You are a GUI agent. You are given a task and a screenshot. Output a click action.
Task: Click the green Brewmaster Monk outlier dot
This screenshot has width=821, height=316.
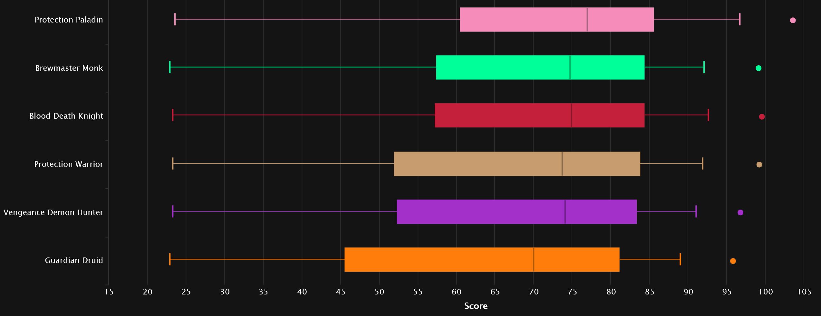pyautogui.click(x=758, y=68)
